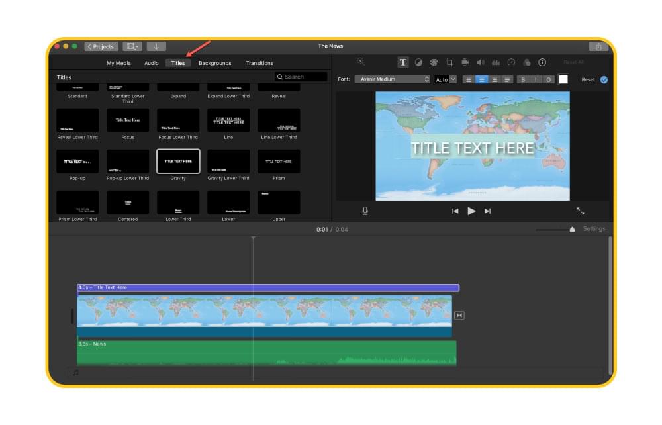Viewport: 662px width, 425px height.
Task: Switch to the Backgrounds tab
Action: coord(215,63)
